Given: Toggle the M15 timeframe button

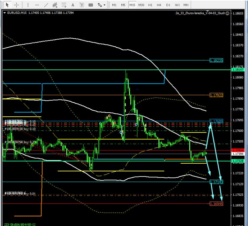Looking at the screenshot, I should (x=132, y=5).
